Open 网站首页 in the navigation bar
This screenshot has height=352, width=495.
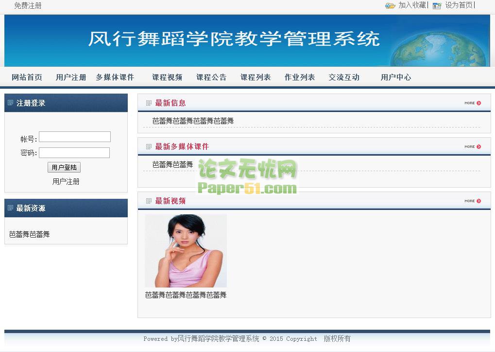tap(27, 77)
